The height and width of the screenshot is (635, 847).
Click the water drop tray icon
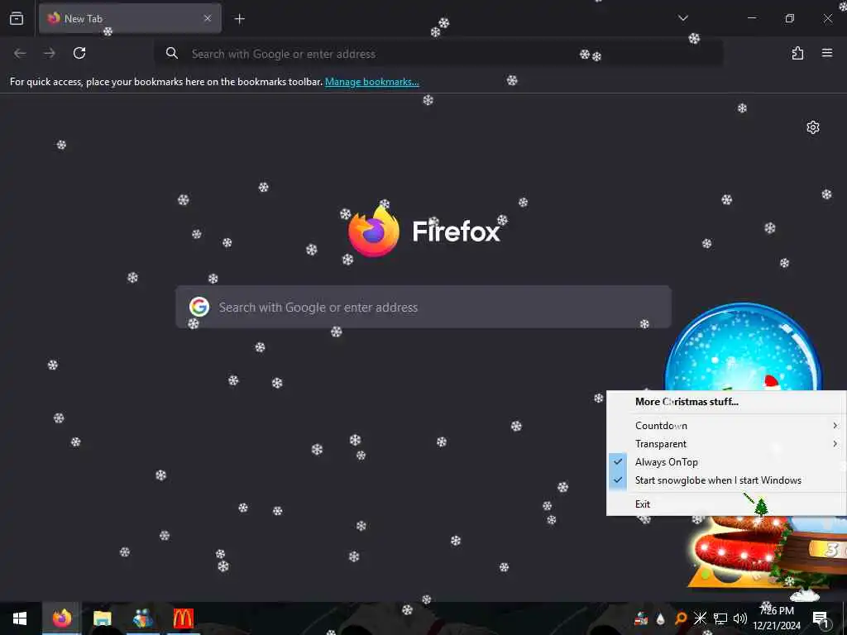tap(661, 618)
